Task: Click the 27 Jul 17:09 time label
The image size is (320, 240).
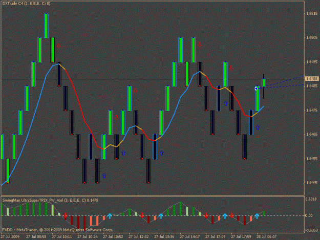Action: point(216,236)
